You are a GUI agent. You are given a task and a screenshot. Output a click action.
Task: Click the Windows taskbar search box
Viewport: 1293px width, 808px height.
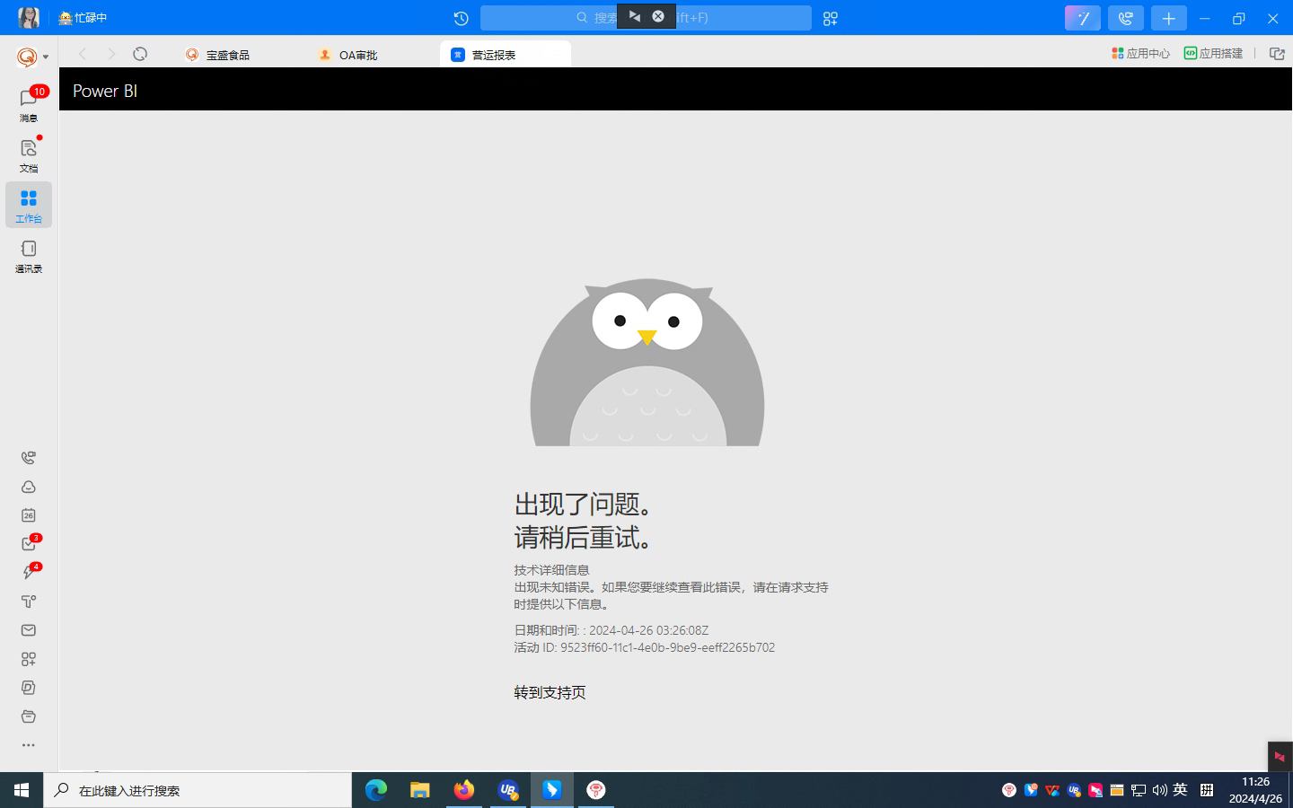198,790
